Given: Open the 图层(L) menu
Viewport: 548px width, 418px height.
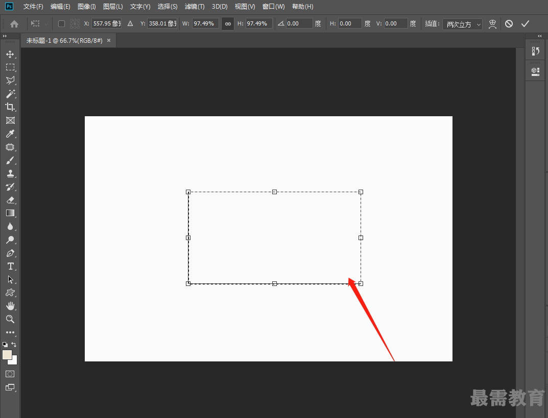Looking at the screenshot, I should click(x=113, y=7).
